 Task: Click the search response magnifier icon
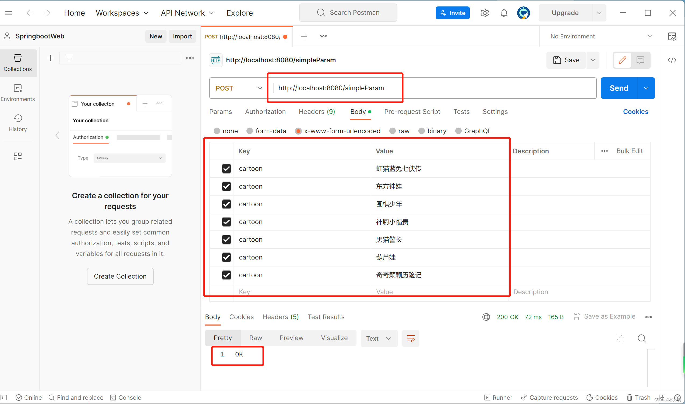click(641, 338)
